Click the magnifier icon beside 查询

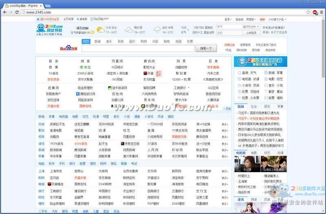tap(240, 73)
